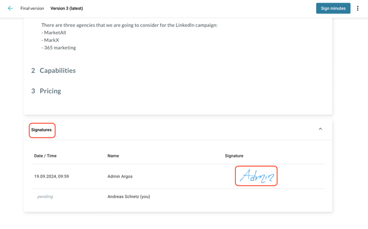
Task: Click the MarkX agency line
Action: point(51,40)
